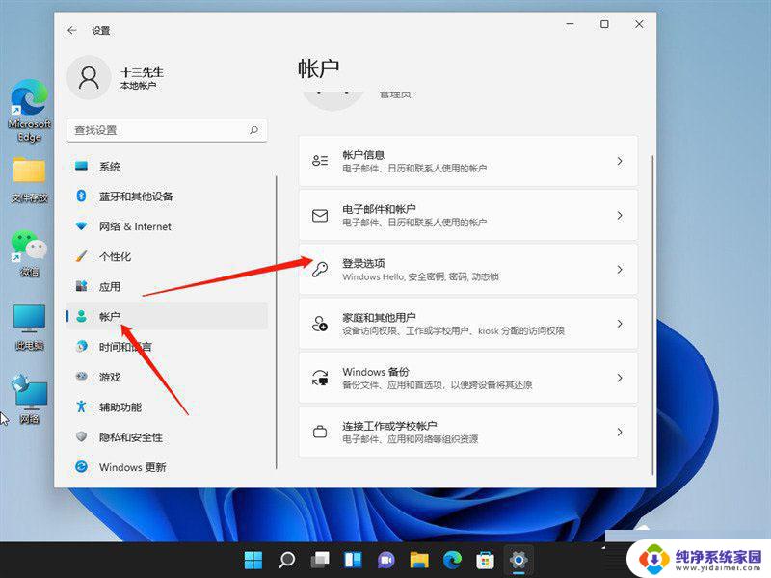The height and width of the screenshot is (578, 771).
Task: Select the 微信 desktop icon
Action: tap(29, 253)
